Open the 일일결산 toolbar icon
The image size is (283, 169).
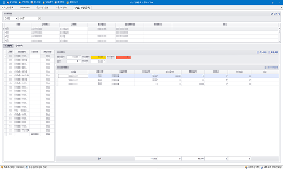(47, 3)
